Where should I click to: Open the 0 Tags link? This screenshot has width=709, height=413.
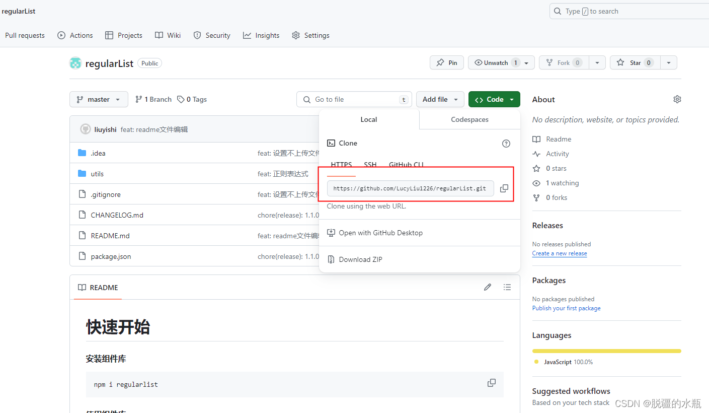tap(192, 99)
